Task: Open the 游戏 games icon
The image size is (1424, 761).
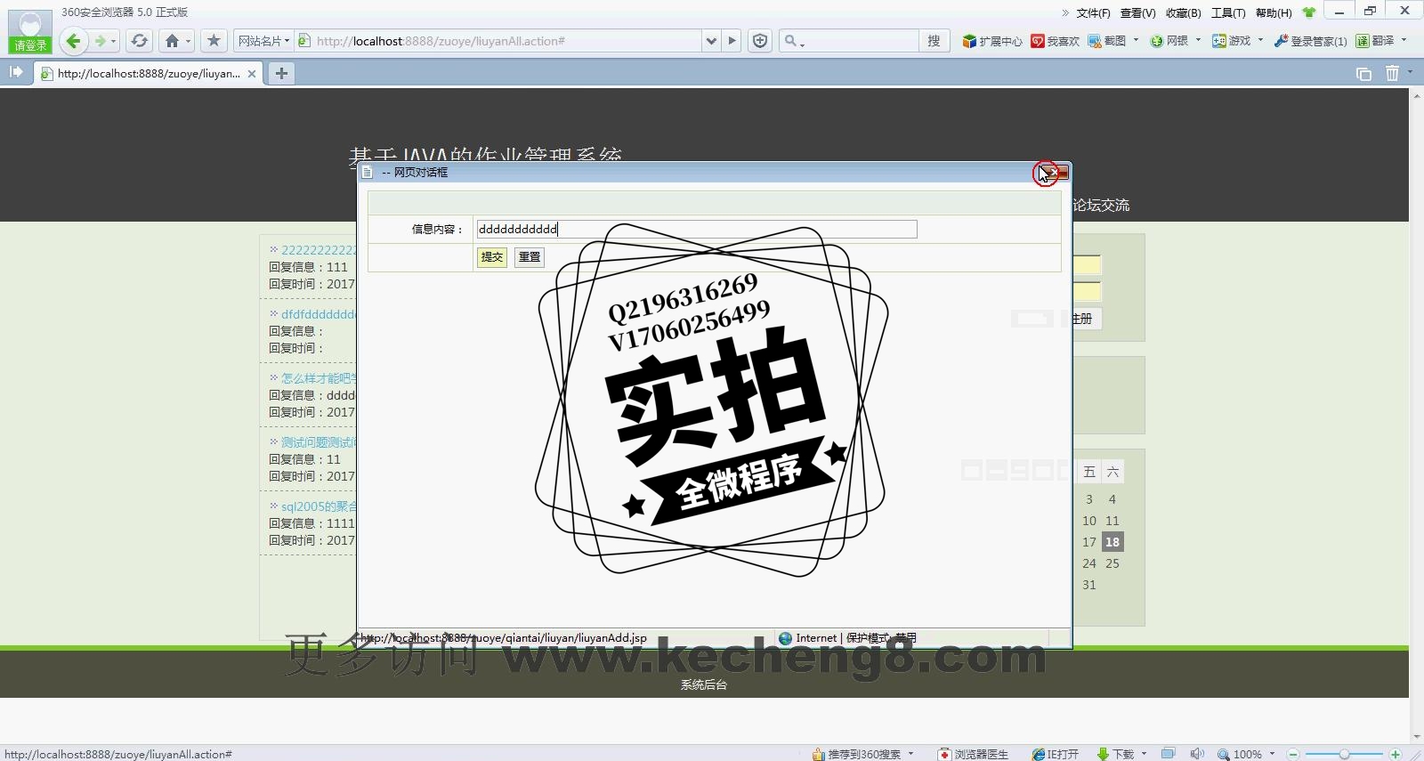Action: [1232, 41]
